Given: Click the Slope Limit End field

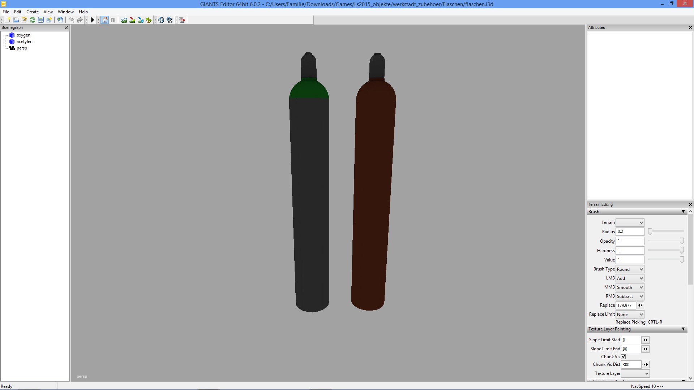Looking at the screenshot, I should click(631, 349).
